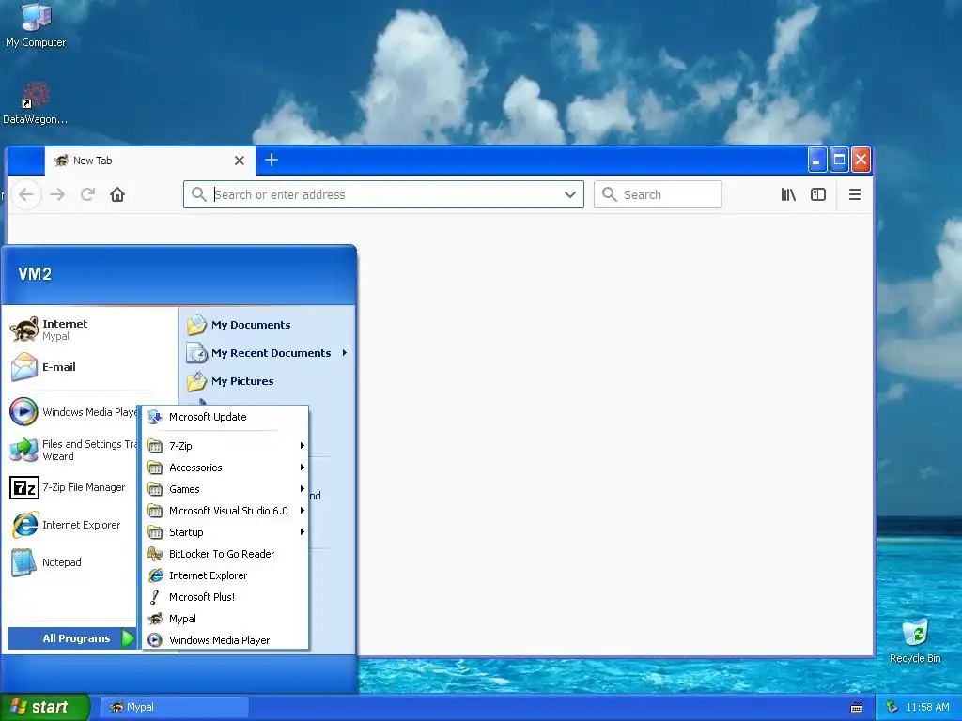Expand the address bar history dropdown
This screenshot has height=721, width=962.
pyautogui.click(x=570, y=194)
